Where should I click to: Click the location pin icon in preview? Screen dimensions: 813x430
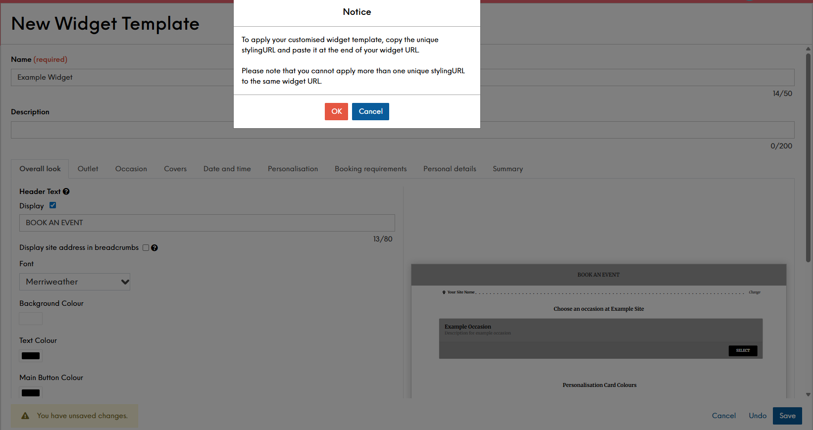[444, 292]
